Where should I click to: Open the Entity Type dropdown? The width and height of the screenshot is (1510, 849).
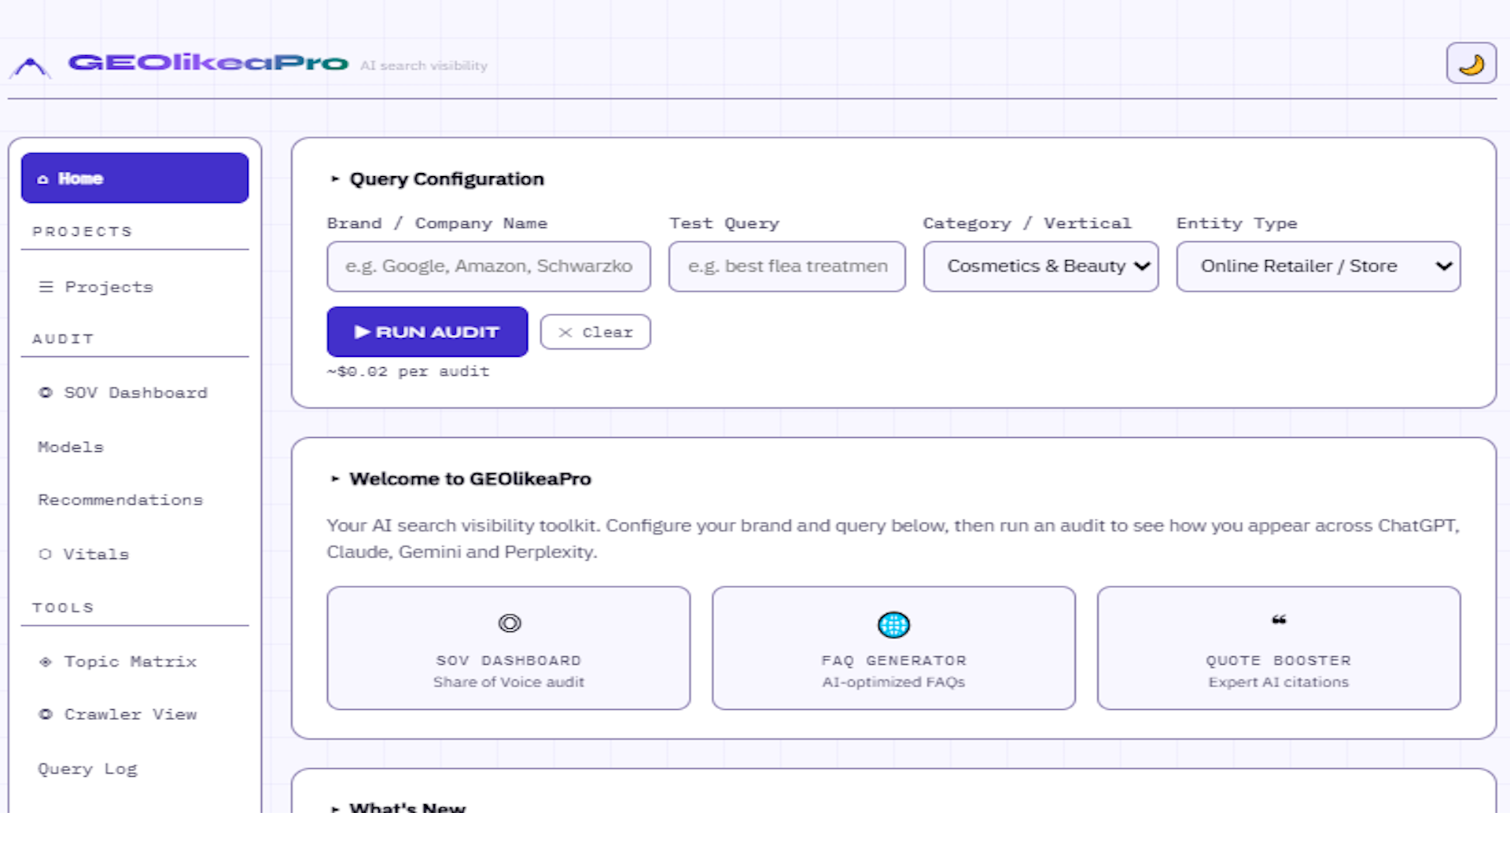coord(1318,266)
